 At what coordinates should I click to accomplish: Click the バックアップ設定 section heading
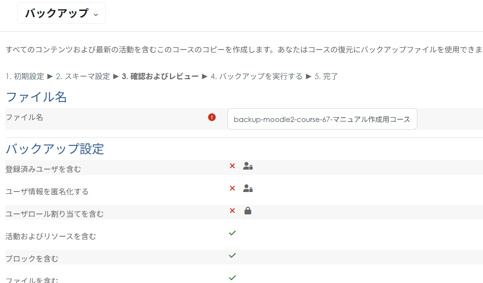coord(55,149)
